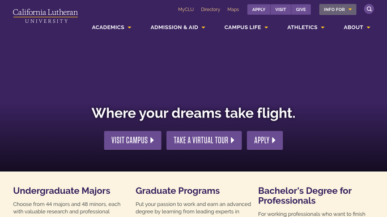387x217 pixels.
Task: Open the Graduate Programs heading
Action: (177, 190)
